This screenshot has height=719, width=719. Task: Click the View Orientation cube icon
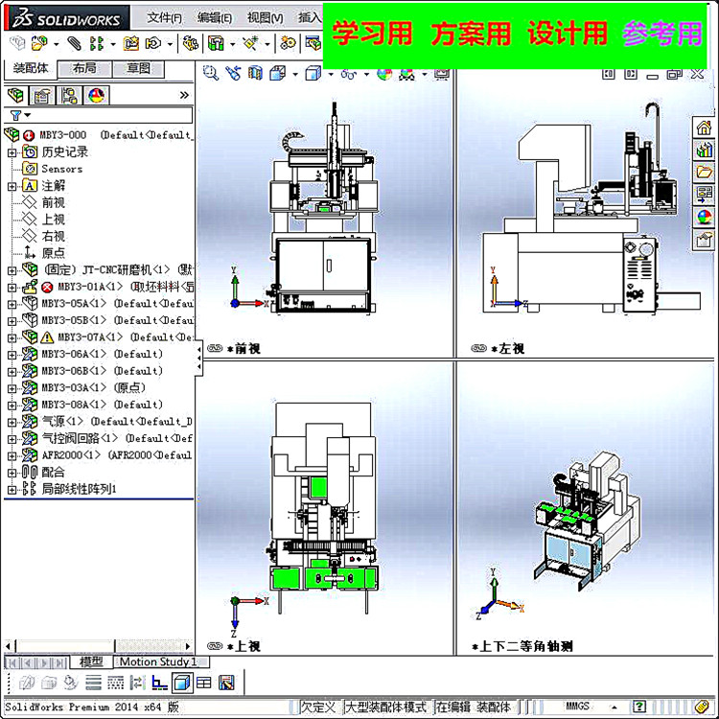coord(278,73)
